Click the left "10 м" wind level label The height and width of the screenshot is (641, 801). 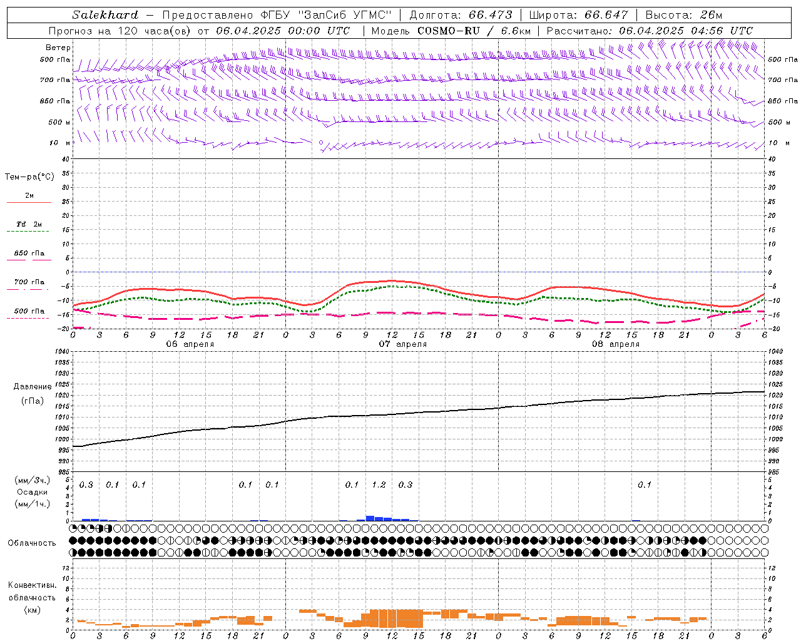point(60,143)
